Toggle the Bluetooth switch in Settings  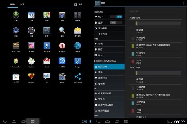tap(116, 23)
